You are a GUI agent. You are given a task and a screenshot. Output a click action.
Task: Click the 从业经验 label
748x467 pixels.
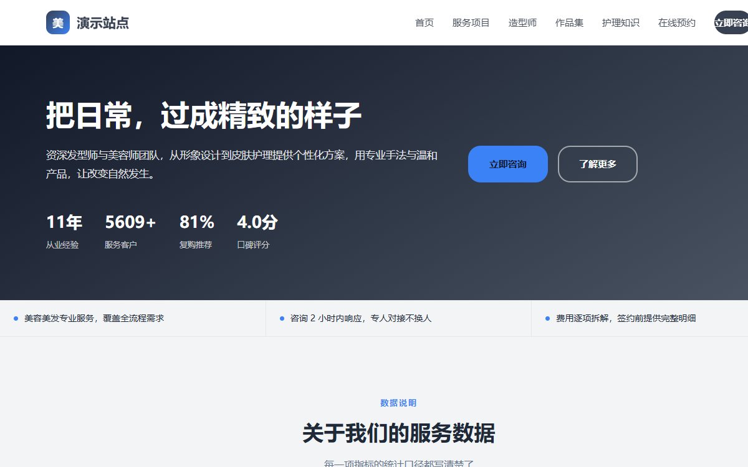point(62,245)
